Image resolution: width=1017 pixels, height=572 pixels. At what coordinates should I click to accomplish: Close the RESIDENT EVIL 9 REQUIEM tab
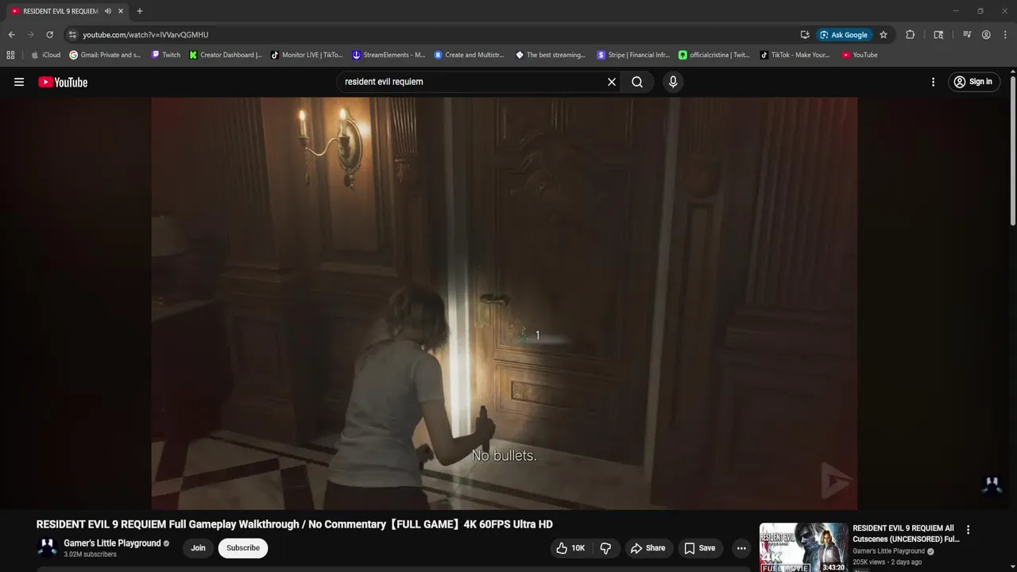121,11
